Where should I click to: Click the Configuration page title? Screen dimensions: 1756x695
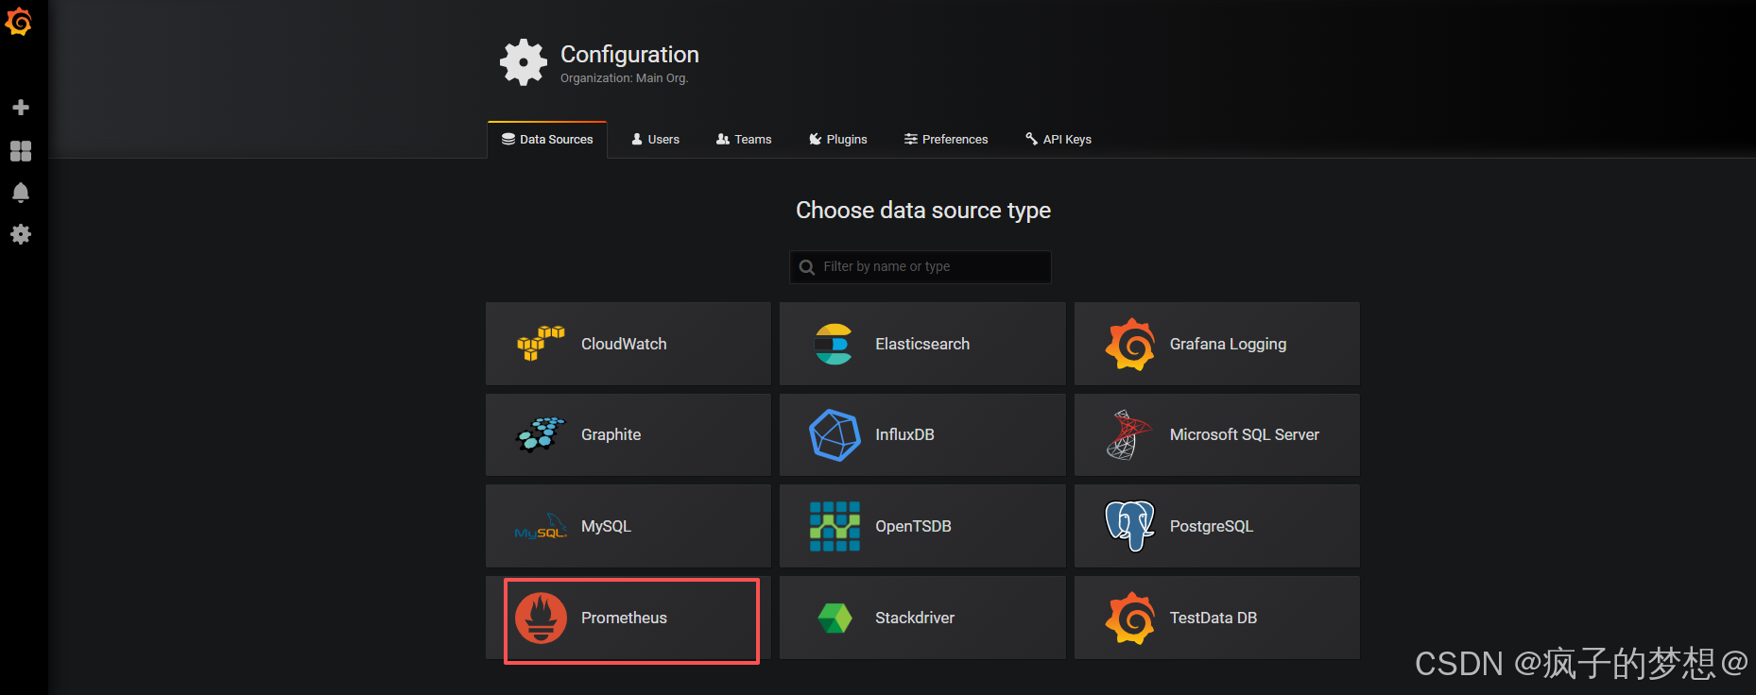point(629,55)
